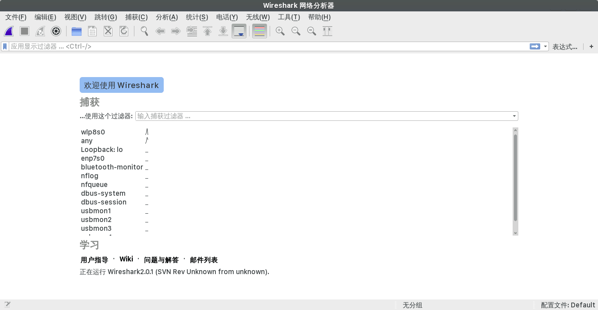Zoom in the main window text
The width and height of the screenshot is (598, 310).
coord(280,31)
